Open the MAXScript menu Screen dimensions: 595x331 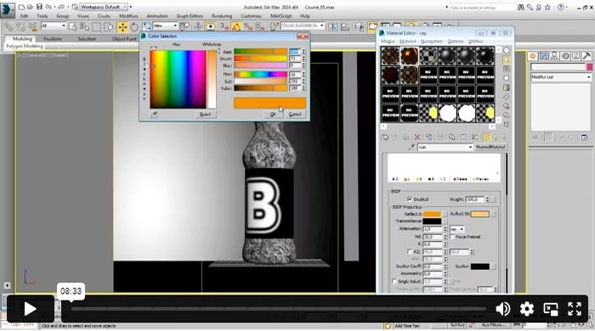click(x=280, y=16)
